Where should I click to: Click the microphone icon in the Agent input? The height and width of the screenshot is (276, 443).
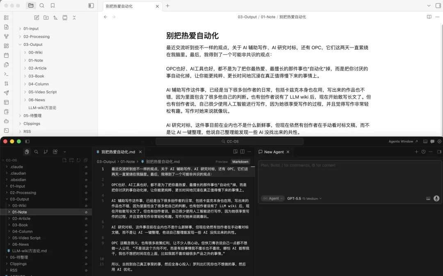[436, 199]
